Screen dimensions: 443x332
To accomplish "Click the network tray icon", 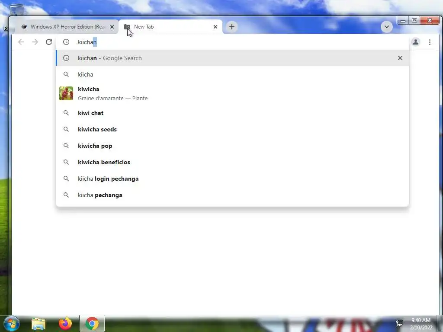I will (x=399, y=323).
